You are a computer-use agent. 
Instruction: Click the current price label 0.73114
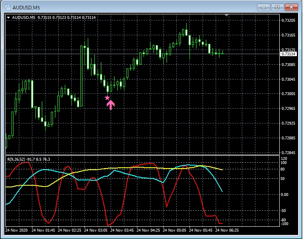tap(288, 54)
